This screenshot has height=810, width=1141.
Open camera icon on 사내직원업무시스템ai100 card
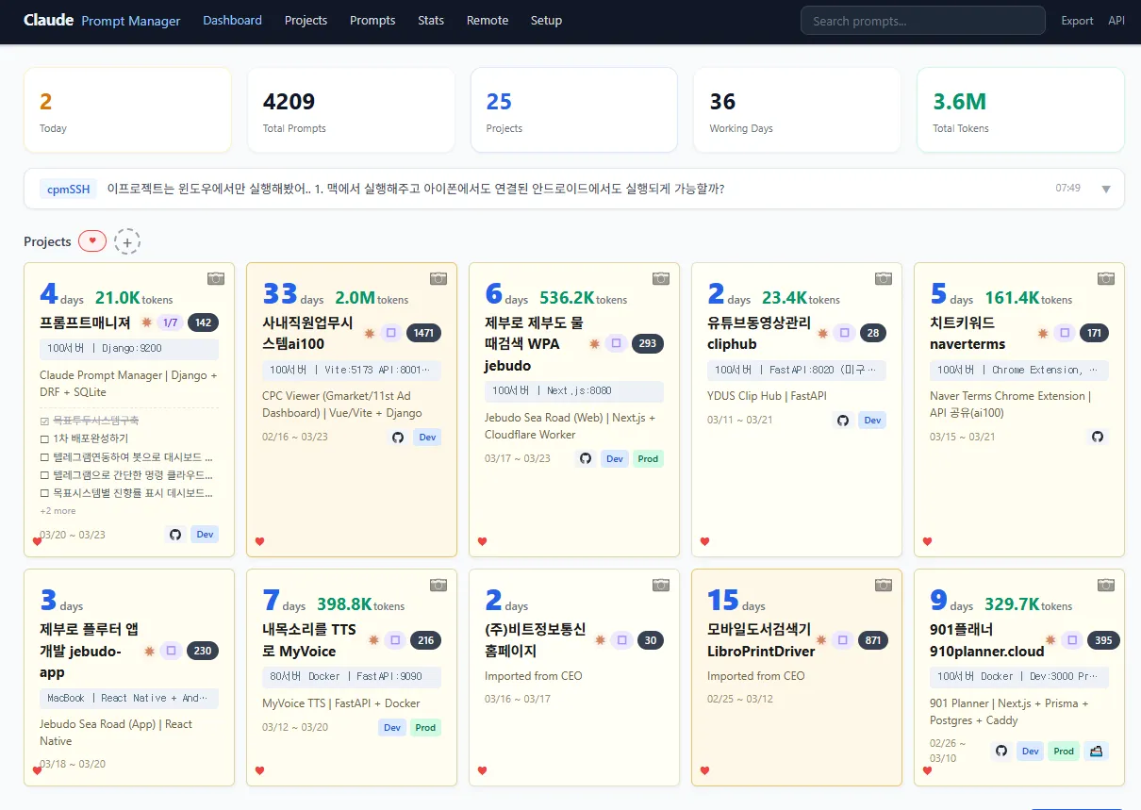point(438,278)
